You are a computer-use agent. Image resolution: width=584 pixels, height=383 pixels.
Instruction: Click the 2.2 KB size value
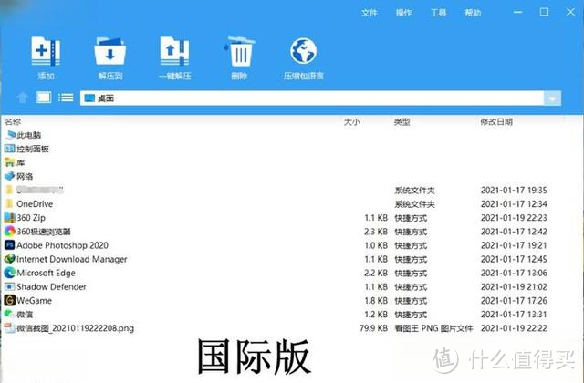[x=376, y=273]
